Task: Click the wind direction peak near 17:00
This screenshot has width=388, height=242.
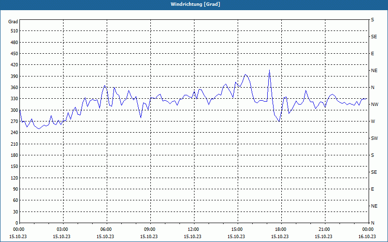Action: pyautogui.click(x=269, y=70)
